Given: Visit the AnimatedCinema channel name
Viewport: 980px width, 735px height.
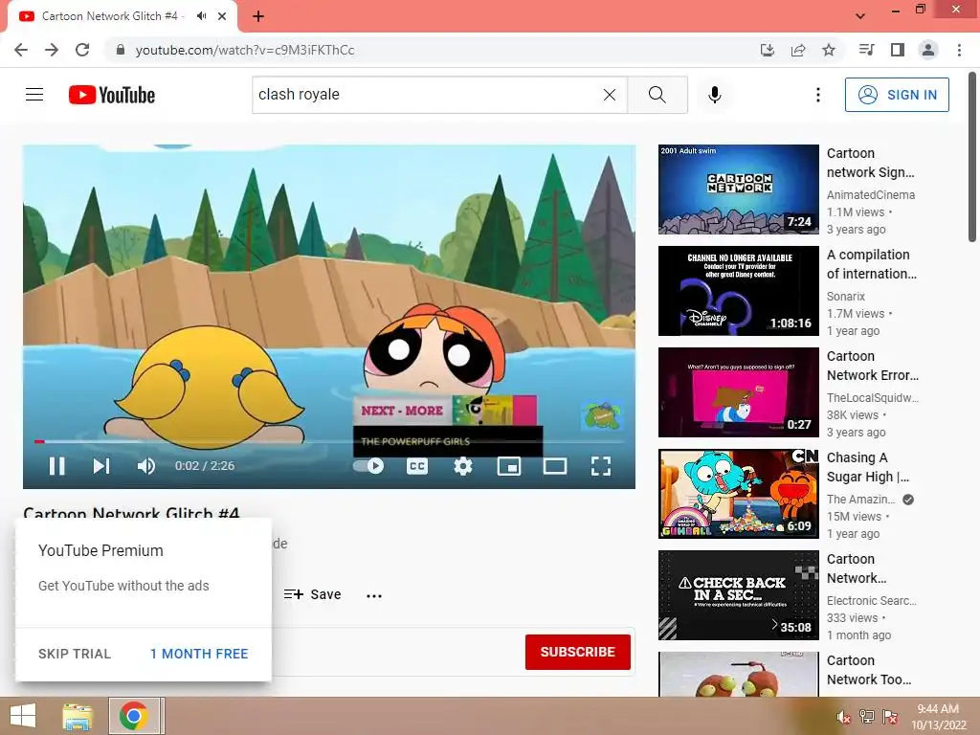Looking at the screenshot, I should pyautogui.click(x=871, y=195).
